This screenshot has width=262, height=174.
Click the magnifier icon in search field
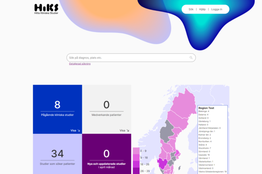[x=191, y=58]
